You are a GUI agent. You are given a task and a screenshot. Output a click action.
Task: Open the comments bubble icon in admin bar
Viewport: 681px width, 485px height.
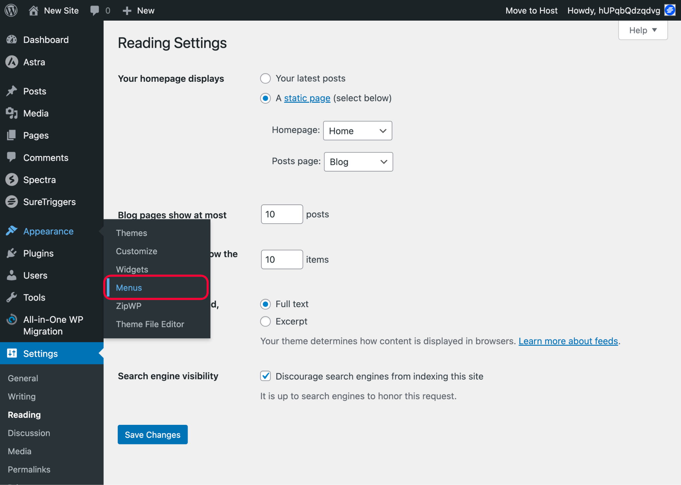pos(94,10)
